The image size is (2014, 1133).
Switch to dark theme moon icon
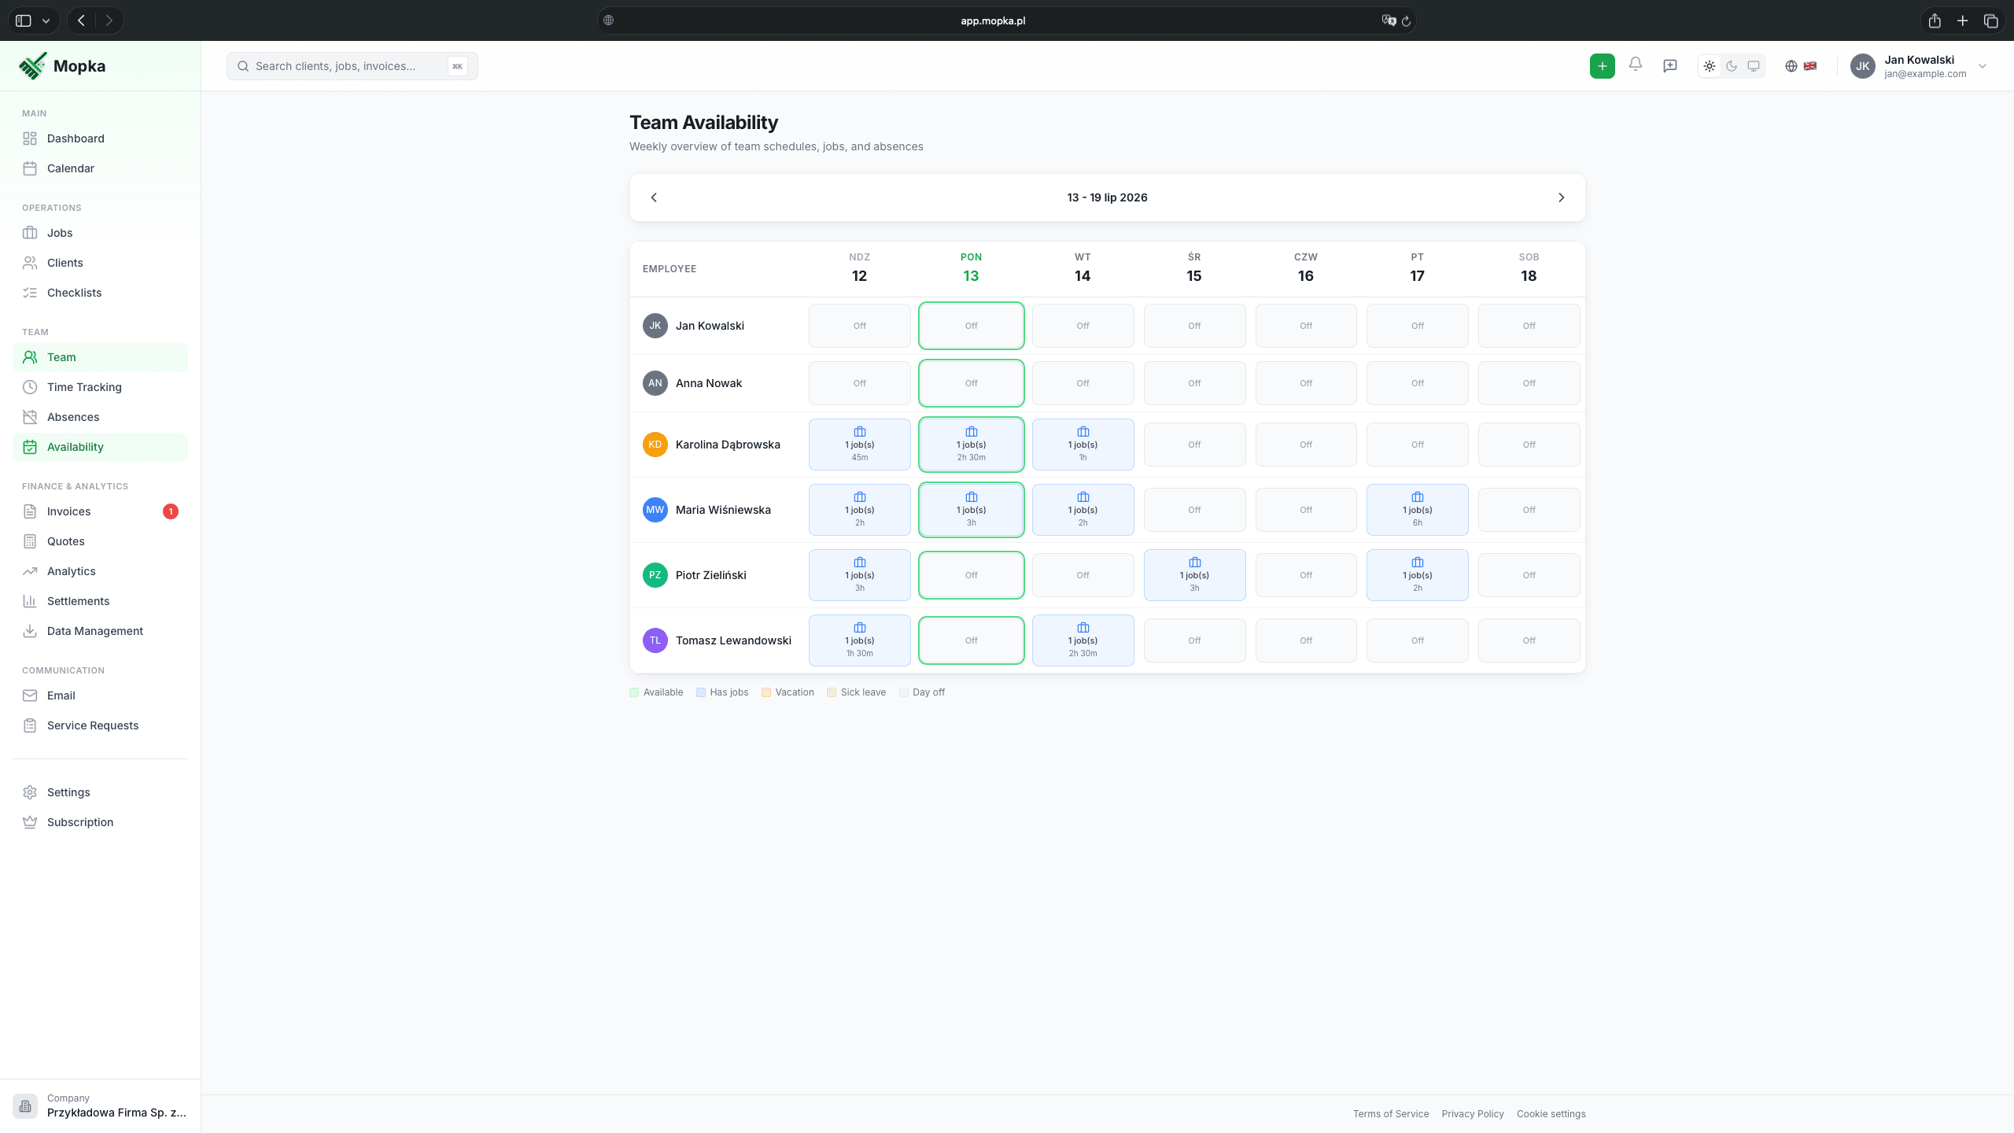pyautogui.click(x=1732, y=66)
